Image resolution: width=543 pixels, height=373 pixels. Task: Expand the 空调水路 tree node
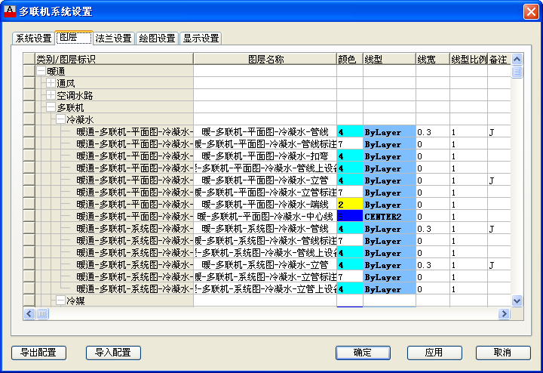tap(51, 95)
